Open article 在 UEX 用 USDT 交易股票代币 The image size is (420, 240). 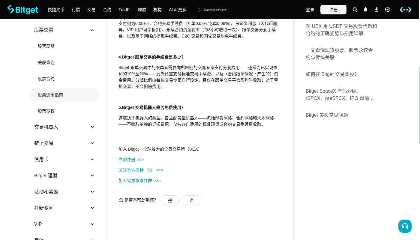coord(341,30)
